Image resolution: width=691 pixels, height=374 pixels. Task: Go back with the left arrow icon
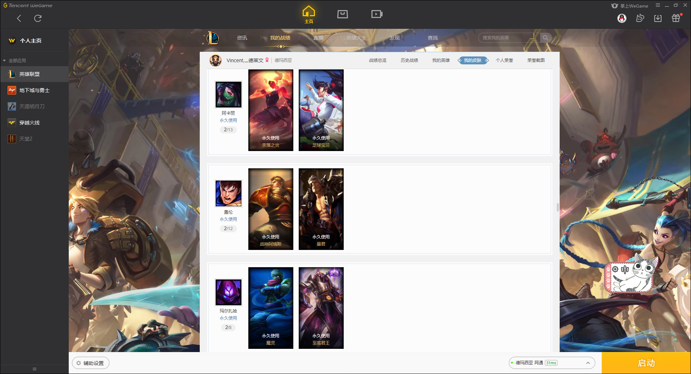(x=19, y=18)
